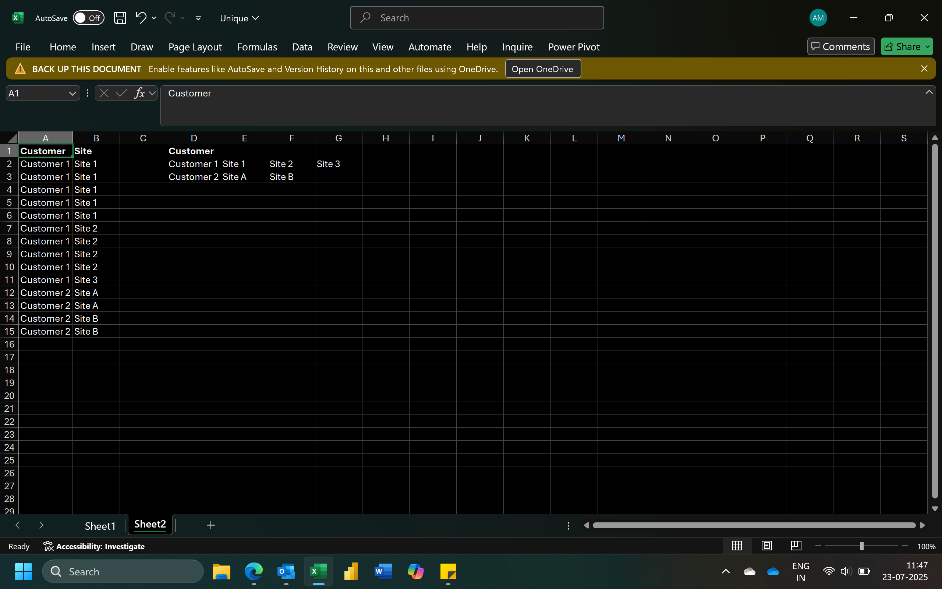Click the Undo arrow icon

coord(141,18)
